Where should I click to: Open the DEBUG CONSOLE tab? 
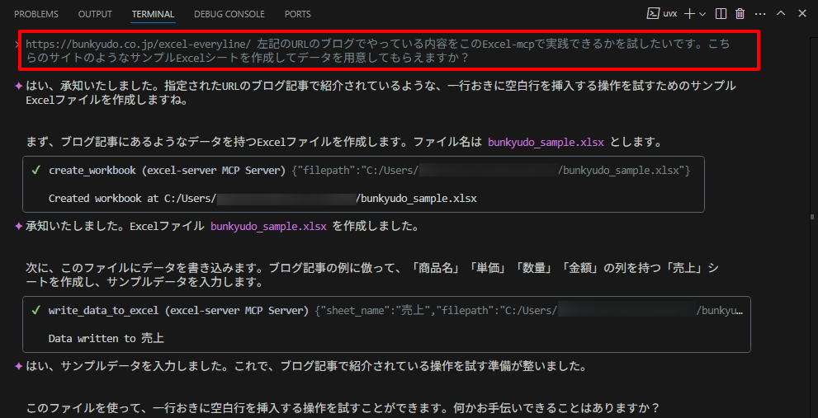point(229,14)
